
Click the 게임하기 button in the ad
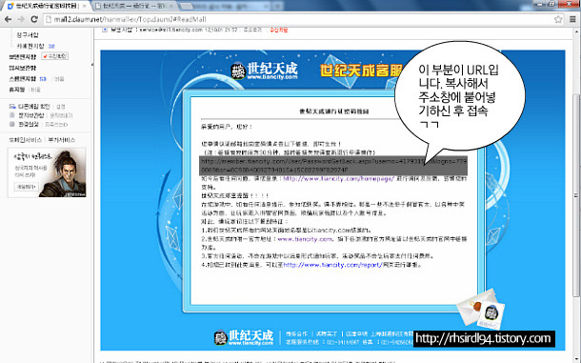[27, 187]
